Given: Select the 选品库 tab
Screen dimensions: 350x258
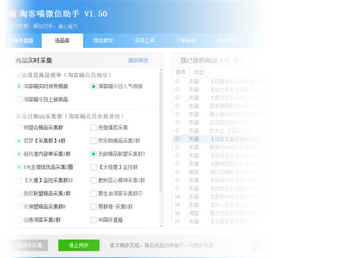Looking at the screenshot, I should pos(62,41).
